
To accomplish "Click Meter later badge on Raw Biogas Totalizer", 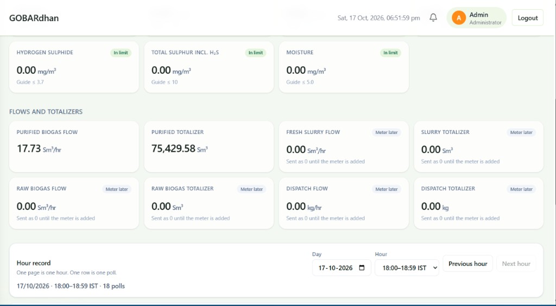I will tap(251, 189).
